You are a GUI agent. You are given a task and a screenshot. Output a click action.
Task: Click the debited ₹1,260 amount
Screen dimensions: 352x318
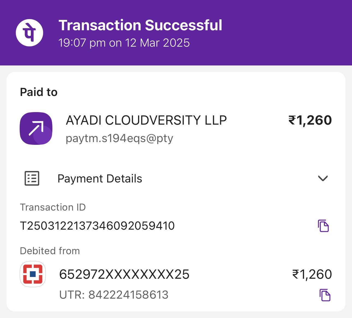coord(312,274)
